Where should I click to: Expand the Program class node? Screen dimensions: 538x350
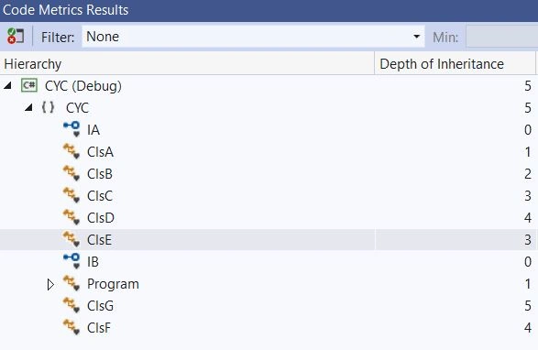click(50, 284)
